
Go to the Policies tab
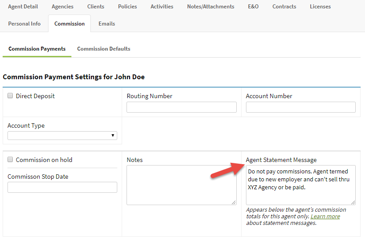point(127,7)
